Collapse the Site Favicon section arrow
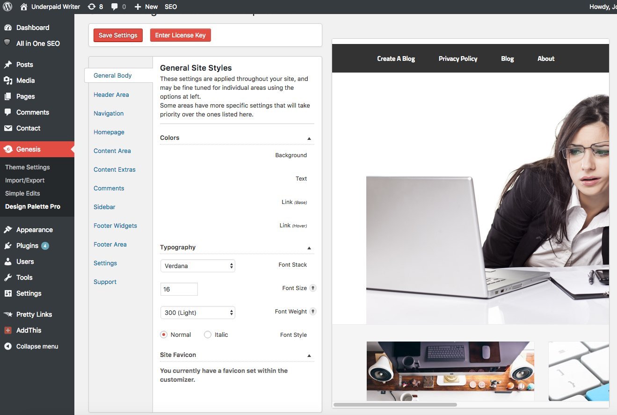Image resolution: width=617 pixels, height=415 pixels. [x=309, y=356]
